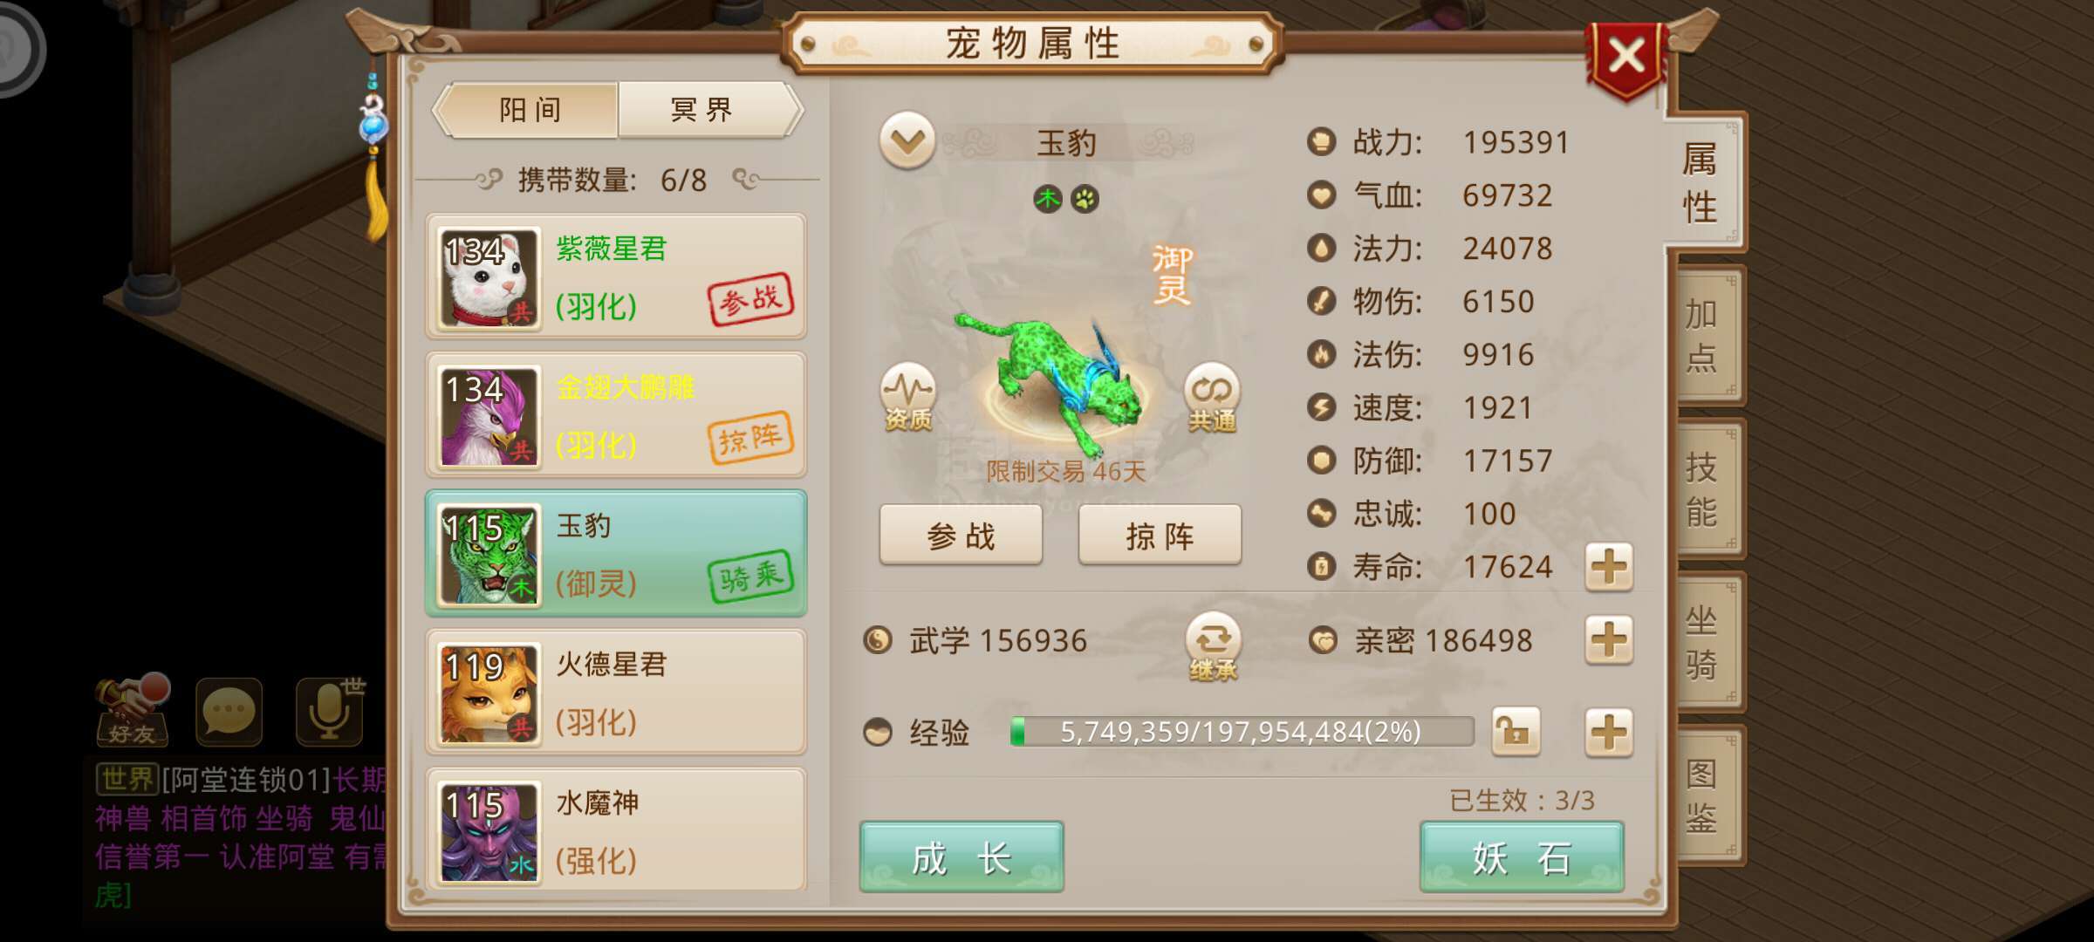Open the chat bubble icon
2094x942 pixels.
pyautogui.click(x=229, y=712)
